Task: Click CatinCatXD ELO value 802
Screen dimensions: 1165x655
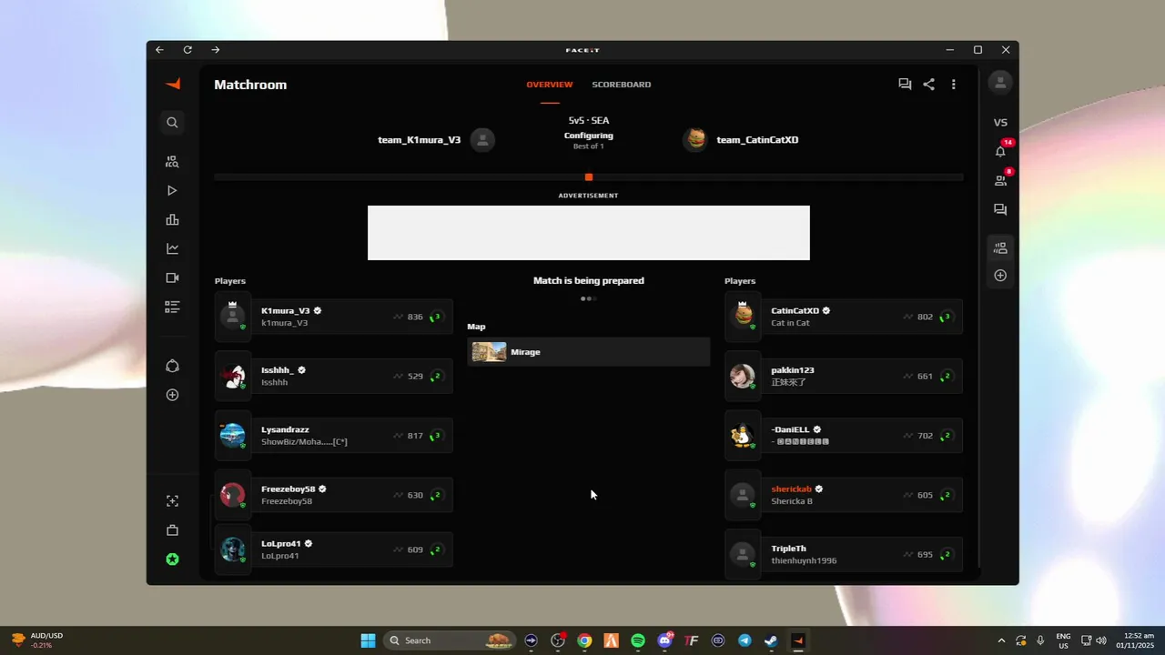Action: point(925,317)
